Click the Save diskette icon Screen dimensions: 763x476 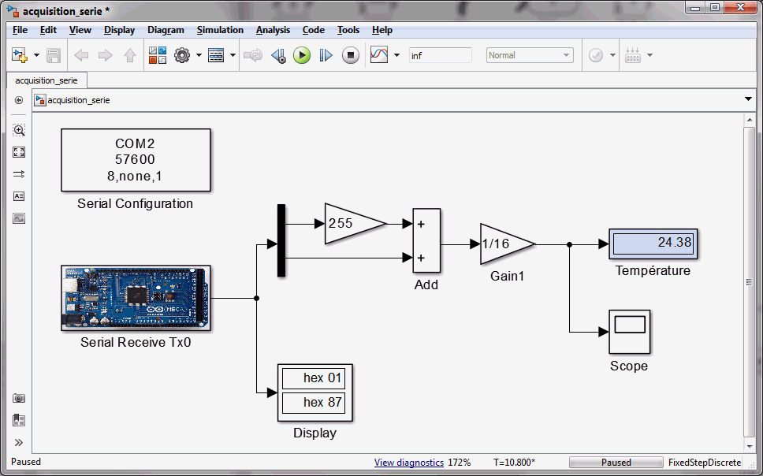54,55
